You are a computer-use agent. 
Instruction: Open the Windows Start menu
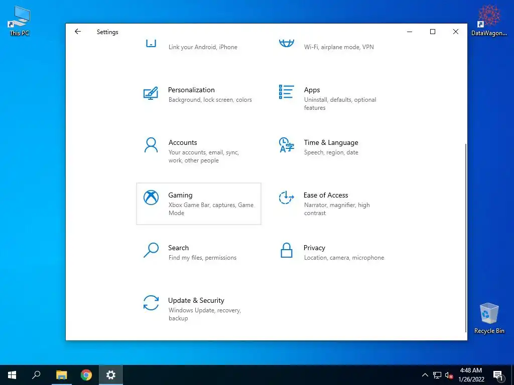(12, 375)
